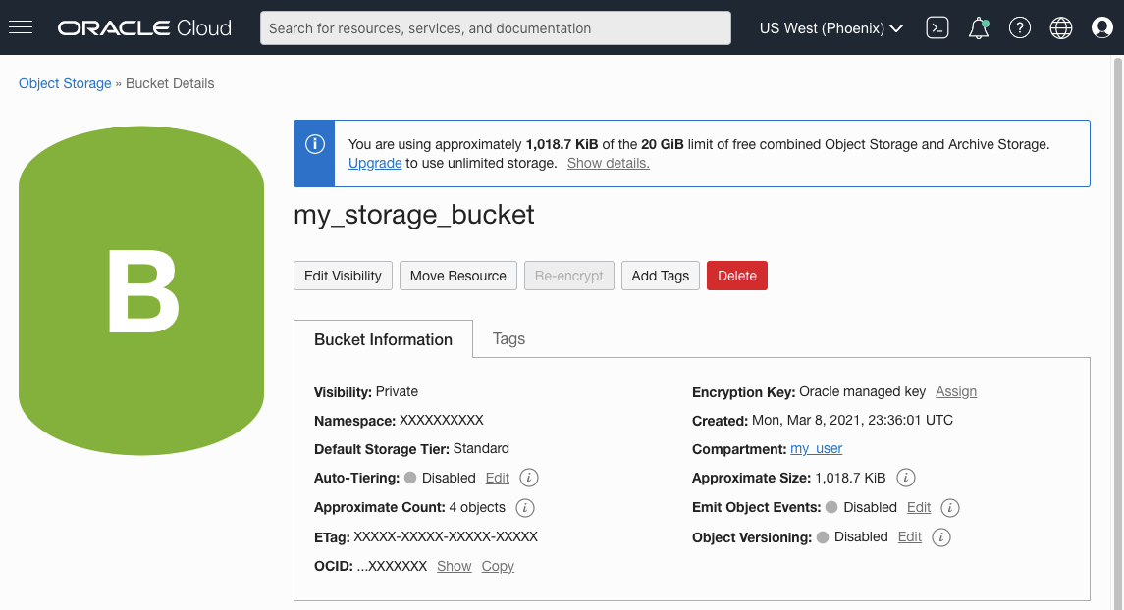
Task: Click the Edit Visibility button
Action: pyautogui.click(x=343, y=276)
